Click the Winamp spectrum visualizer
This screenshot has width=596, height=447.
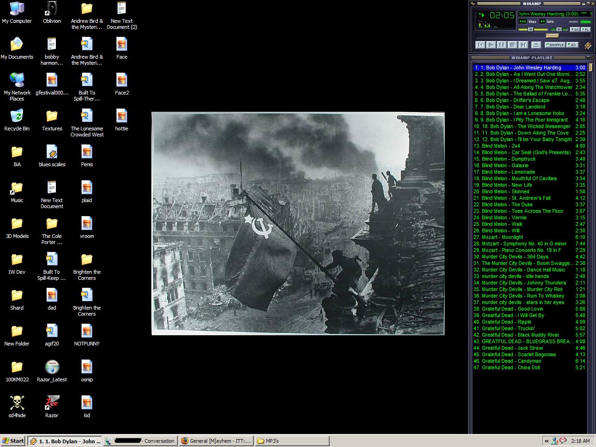click(495, 24)
